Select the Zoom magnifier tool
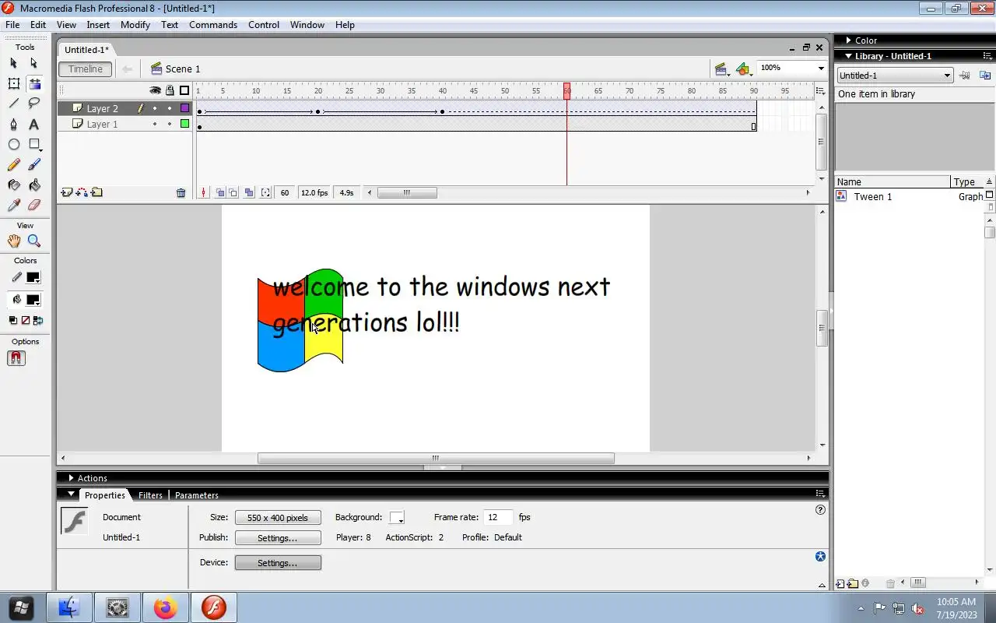This screenshot has height=623, width=996. coord(33,241)
